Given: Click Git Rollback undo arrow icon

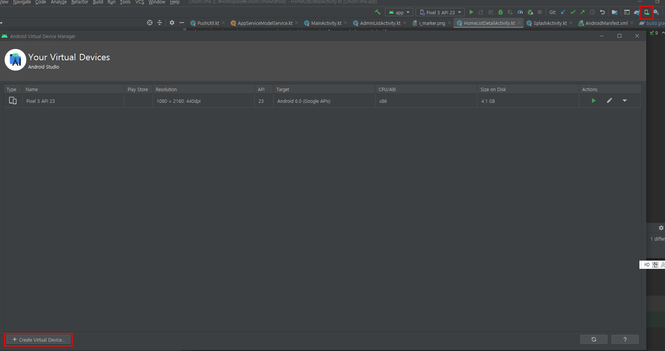Looking at the screenshot, I should point(602,12).
